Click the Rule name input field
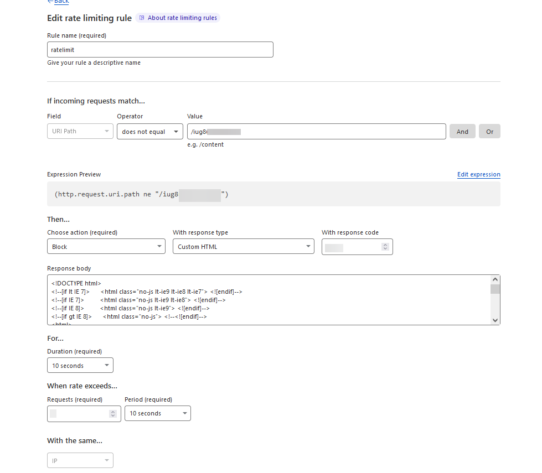Screen dimensions: 542x473 (x=160, y=50)
